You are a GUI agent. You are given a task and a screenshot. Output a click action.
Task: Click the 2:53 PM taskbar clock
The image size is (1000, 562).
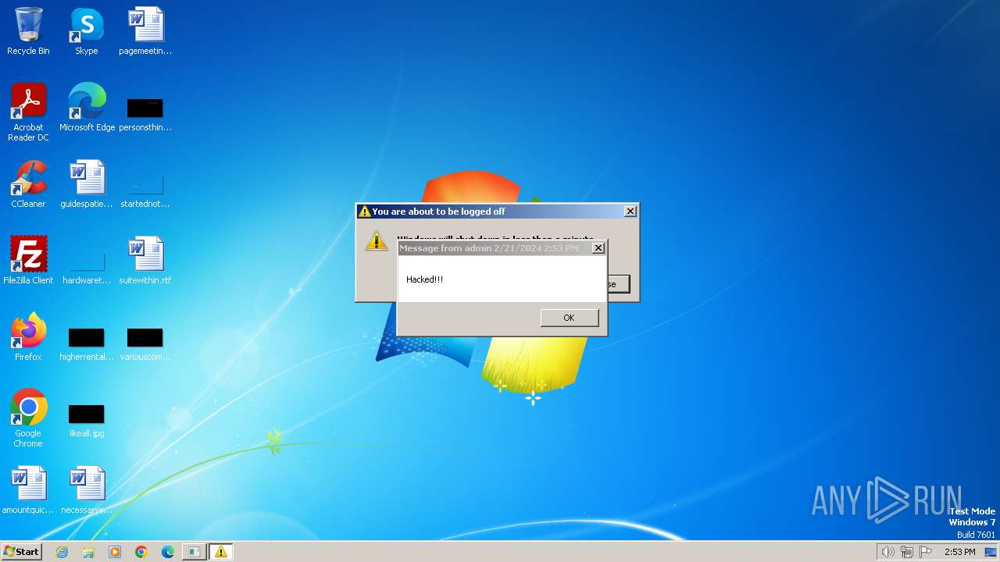[x=959, y=552]
